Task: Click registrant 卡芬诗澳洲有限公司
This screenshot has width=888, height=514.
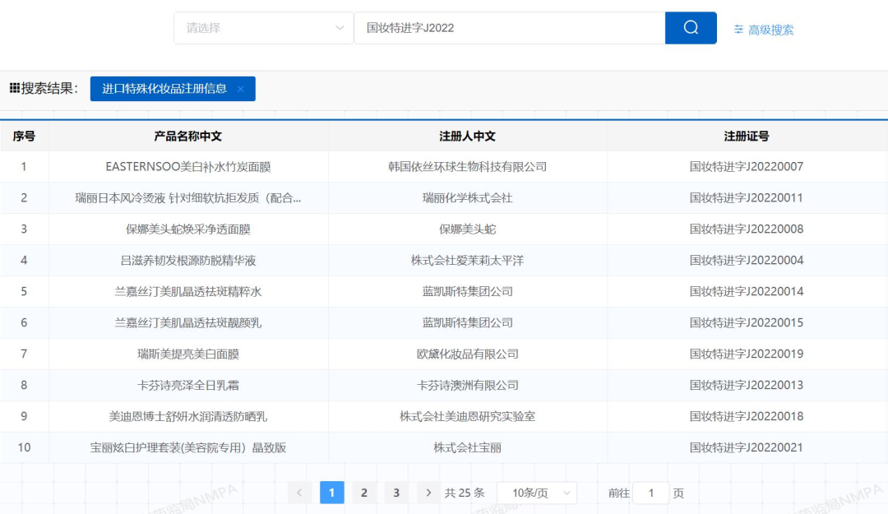Action: (467, 385)
